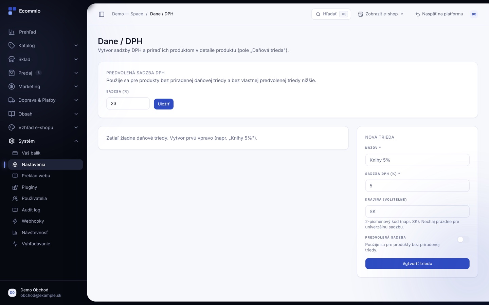Click the Pluginy blocks icon
This screenshot has width=489, height=305.
tap(15, 187)
